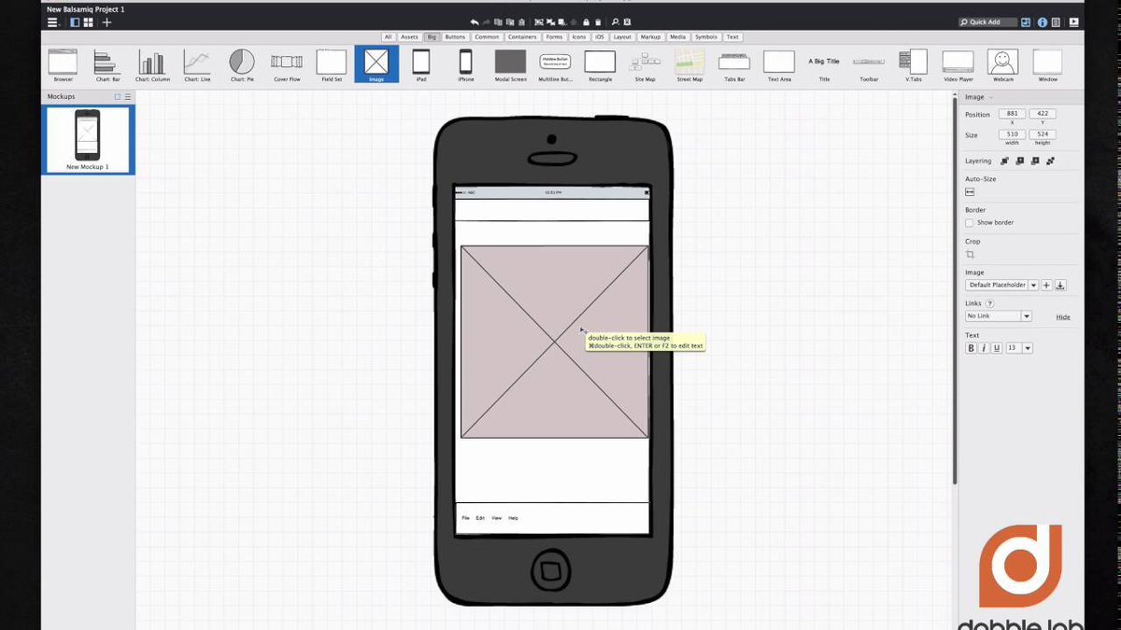Screen dimensions: 1121x630
Task: Add a Rectangle component
Action: tap(601, 65)
